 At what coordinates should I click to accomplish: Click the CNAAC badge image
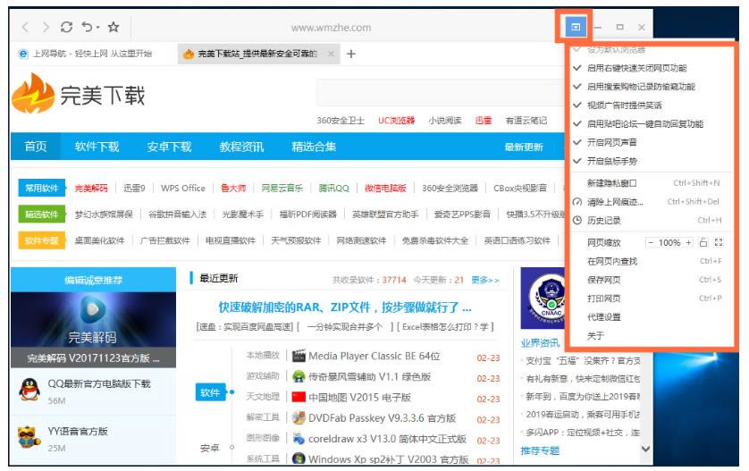point(543,299)
